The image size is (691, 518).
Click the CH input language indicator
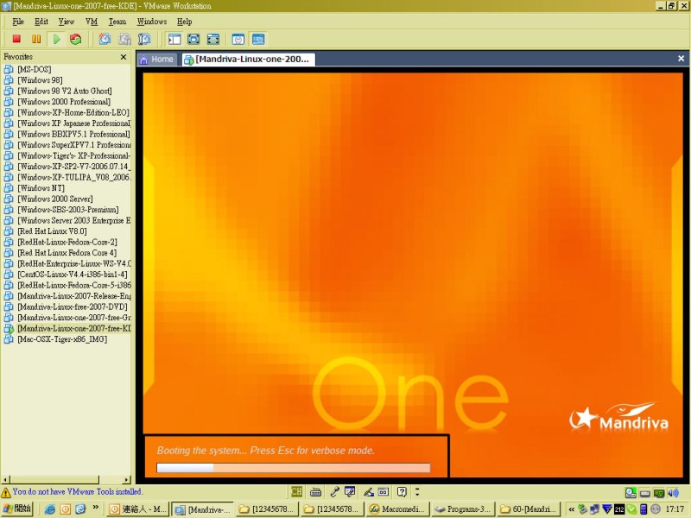pyautogui.click(x=296, y=491)
